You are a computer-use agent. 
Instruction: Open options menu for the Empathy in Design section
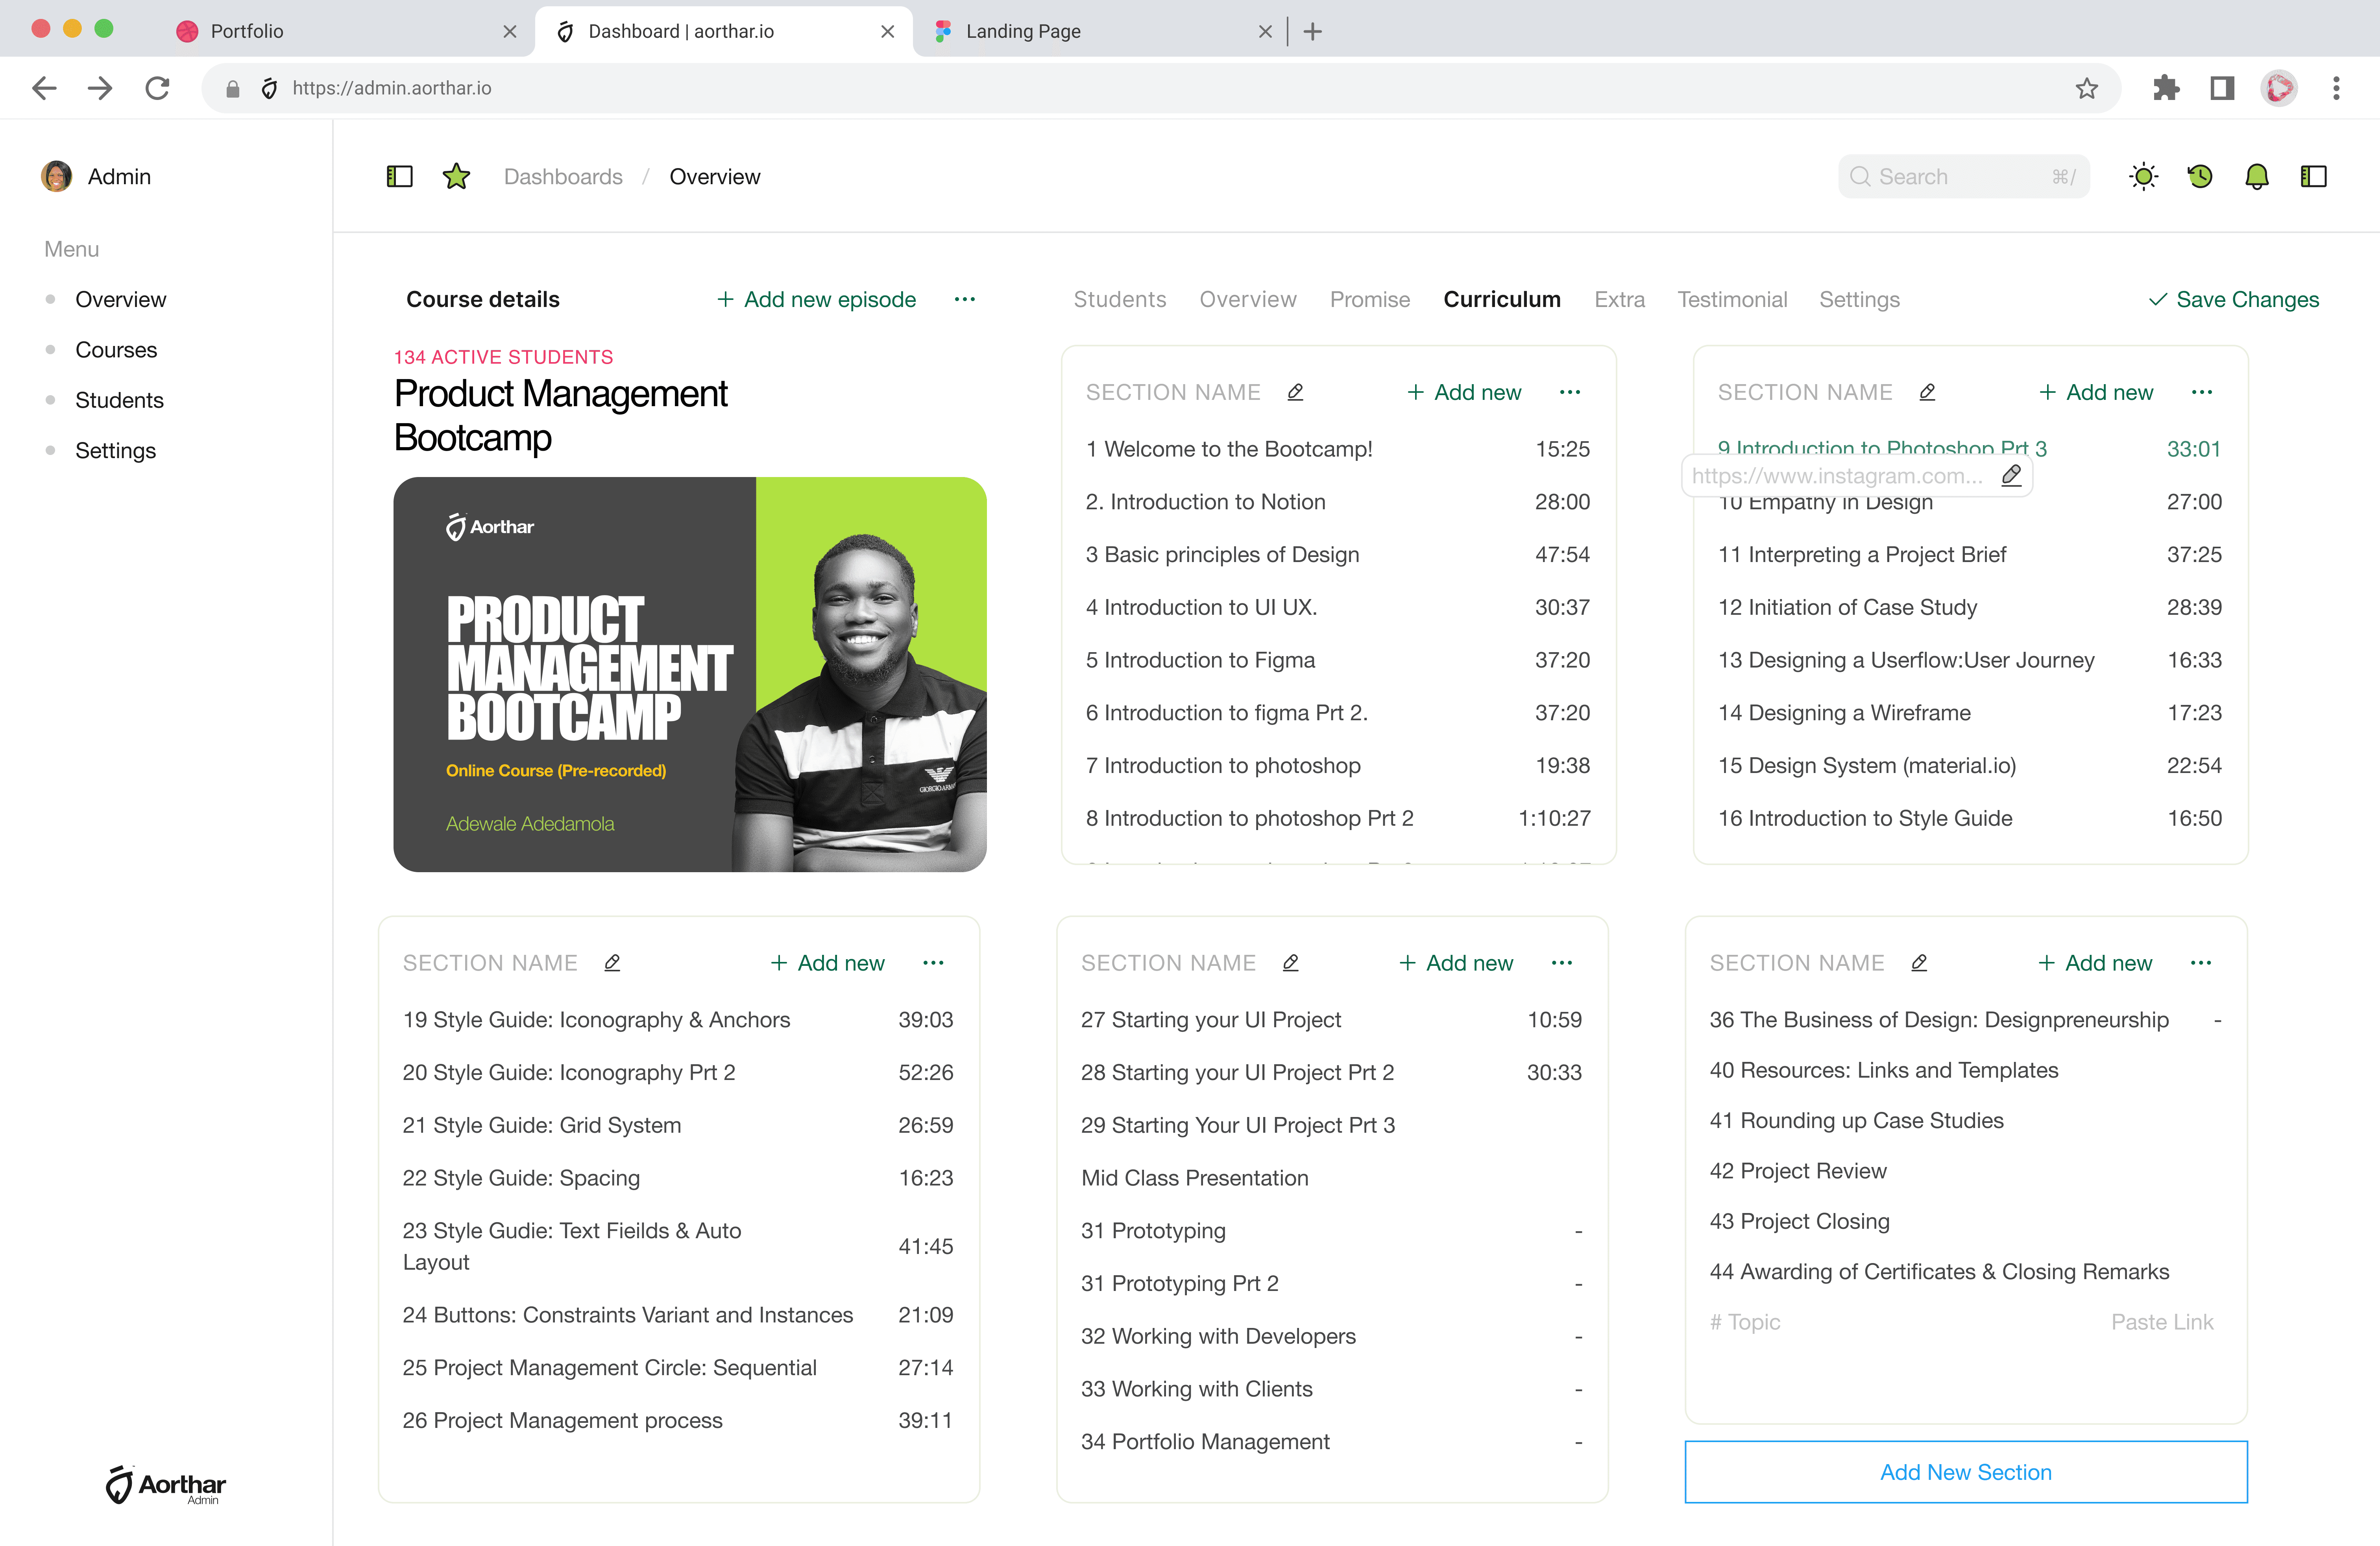(2202, 392)
